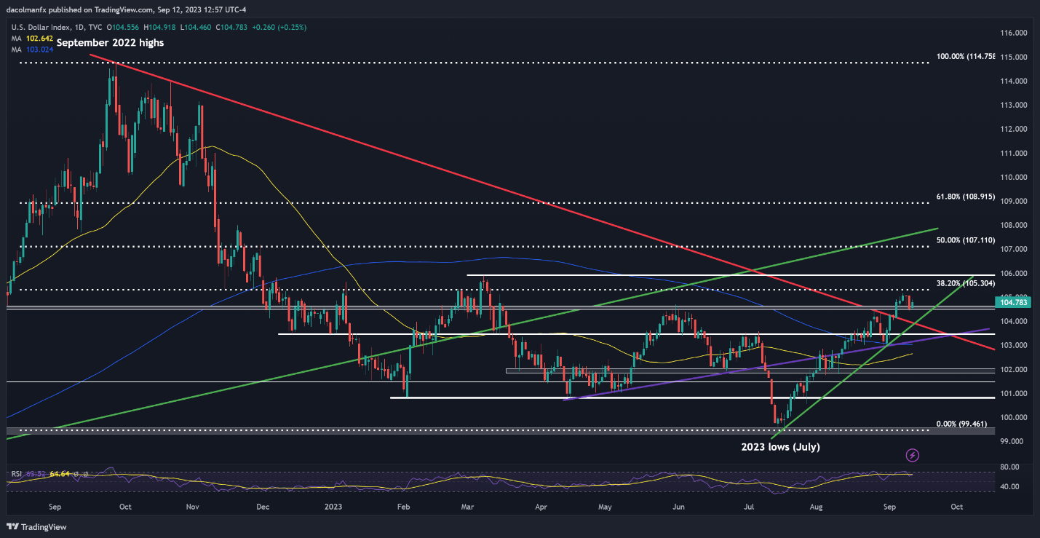Click the RSI 40.00 scale label

(x=1010, y=486)
